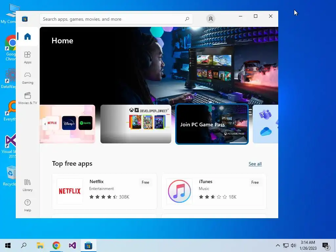The image size is (336, 252).
Task: Click Google Chrome desktop shortcut
Action: [10, 48]
